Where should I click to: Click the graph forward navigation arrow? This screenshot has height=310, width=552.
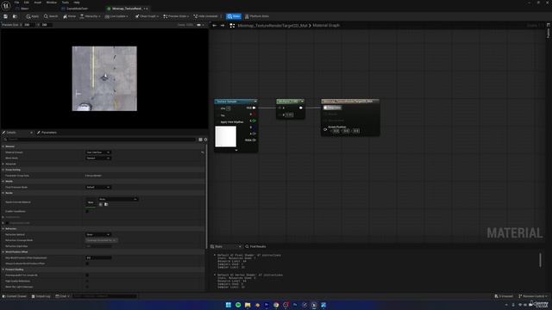[223, 25]
